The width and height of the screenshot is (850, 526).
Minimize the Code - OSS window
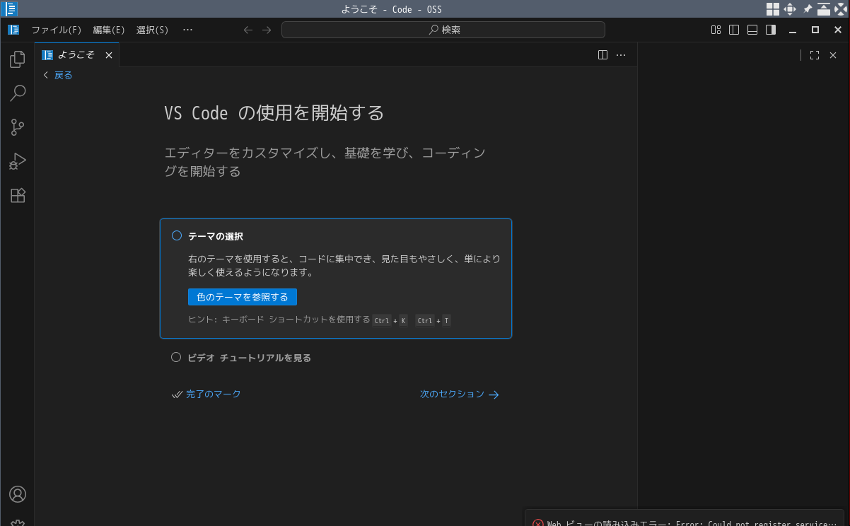793,30
